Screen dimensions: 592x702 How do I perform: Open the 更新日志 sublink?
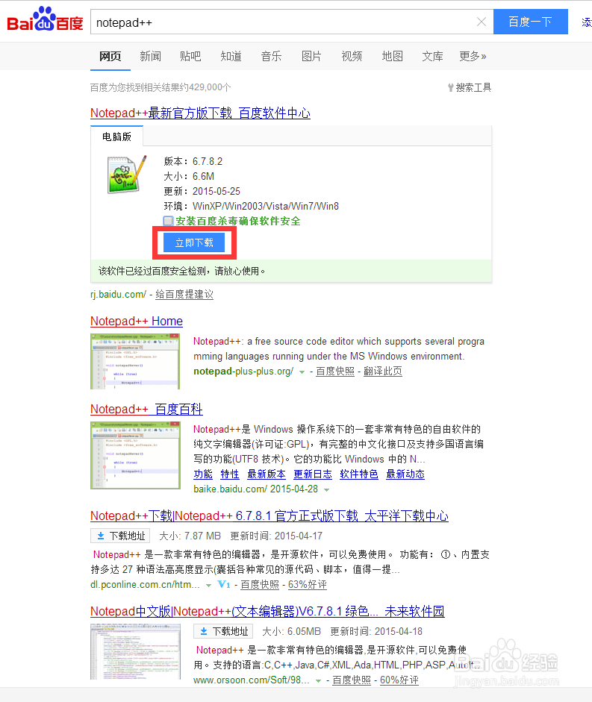pos(313,474)
